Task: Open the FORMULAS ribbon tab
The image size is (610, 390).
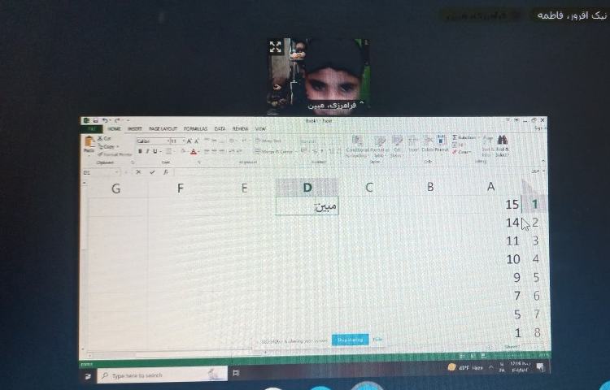Action: point(195,128)
